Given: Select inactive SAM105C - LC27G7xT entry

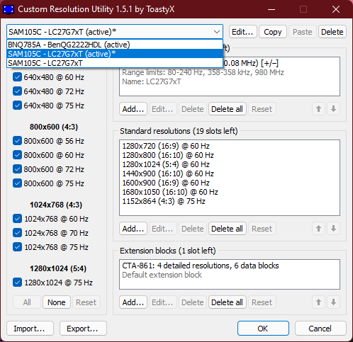Looking at the screenshot, I should [x=115, y=63].
